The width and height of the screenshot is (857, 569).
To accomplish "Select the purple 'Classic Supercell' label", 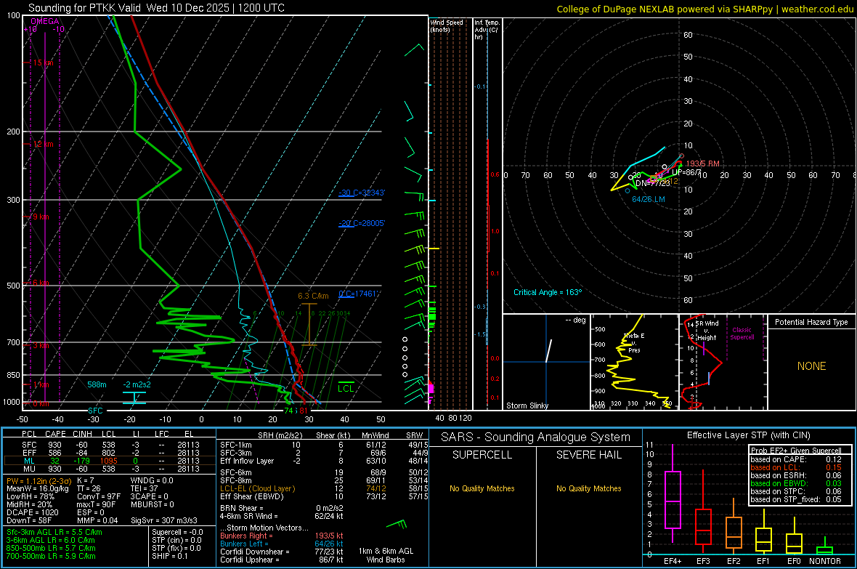I will pyautogui.click(x=742, y=334).
